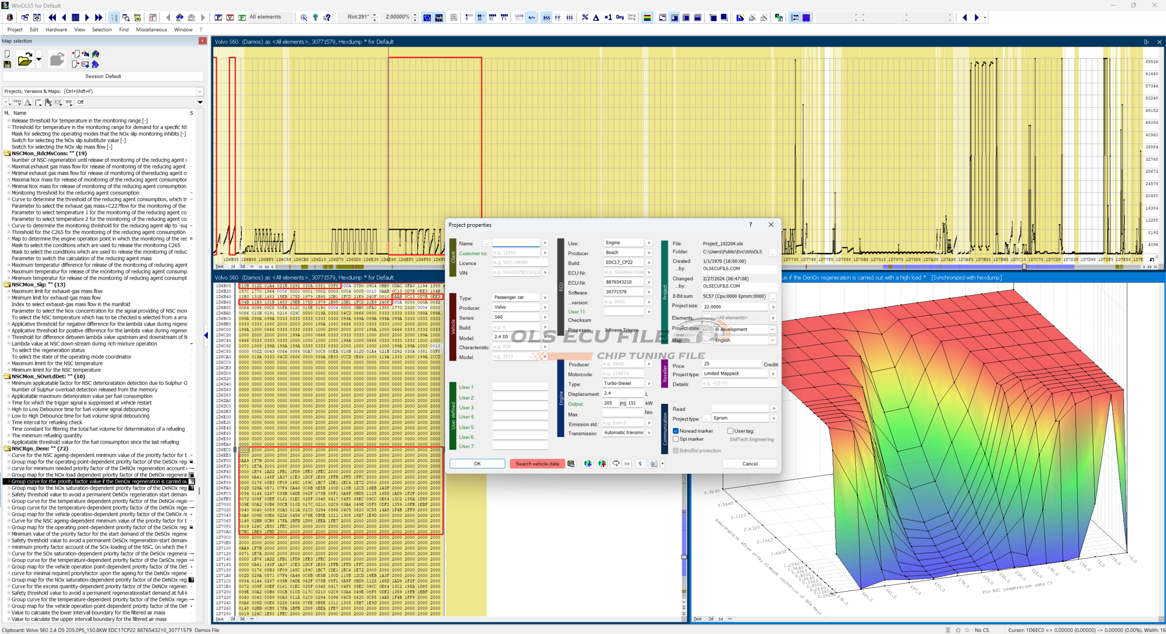Click the rainbow color-stripes toolbar icon

[647, 17]
